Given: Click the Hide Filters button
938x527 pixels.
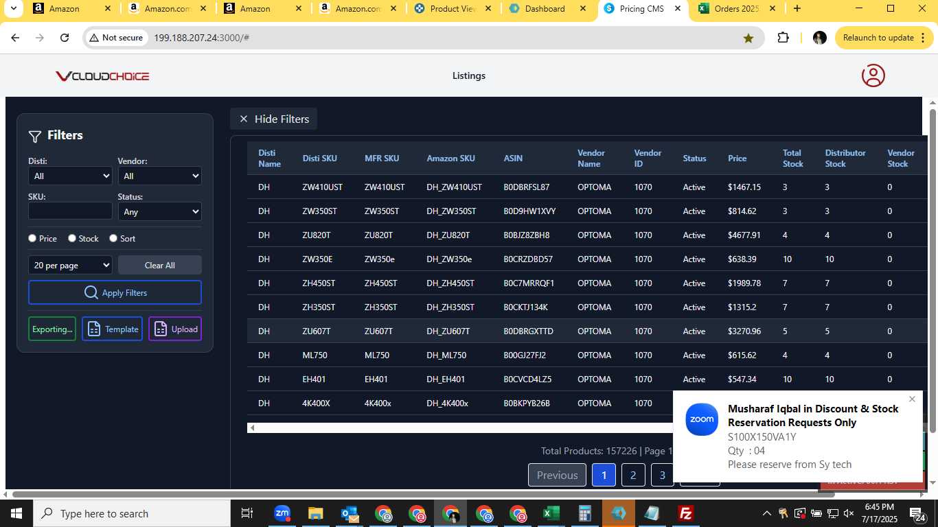Looking at the screenshot, I should point(273,119).
